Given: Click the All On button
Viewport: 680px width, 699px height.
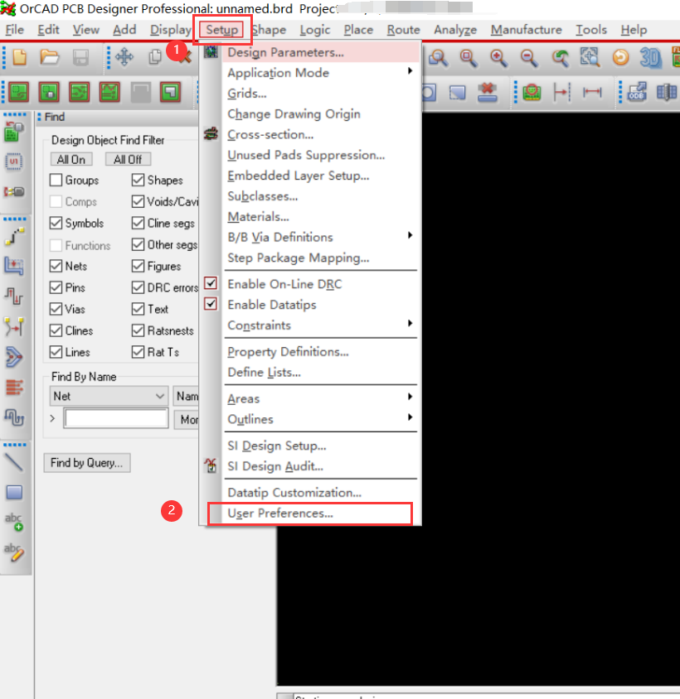Looking at the screenshot, I should pos(71,159).
